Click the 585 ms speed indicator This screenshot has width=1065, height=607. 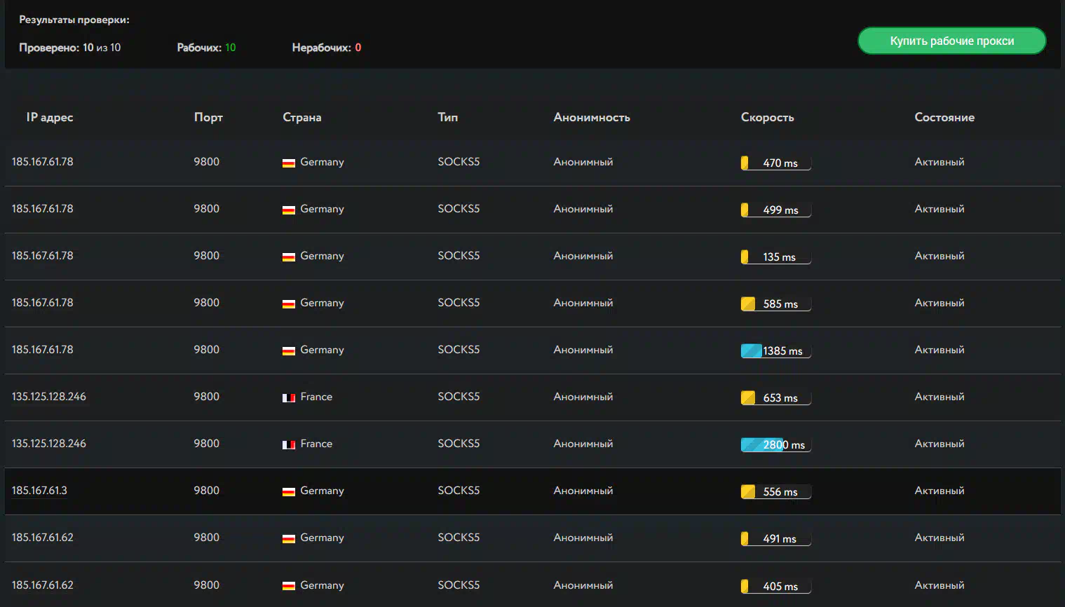(776, 303)
